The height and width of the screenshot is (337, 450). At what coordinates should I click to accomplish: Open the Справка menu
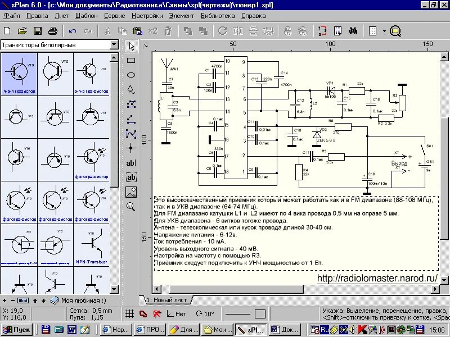click(x=254, y=16)
